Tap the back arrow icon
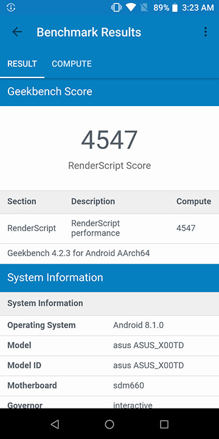219x439 pixels. (17, 32)
